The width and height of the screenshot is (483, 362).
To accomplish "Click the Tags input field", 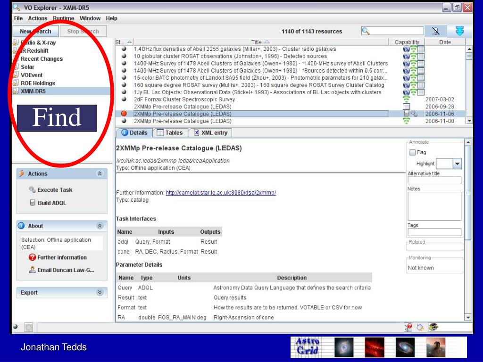I will (x=434, y=232).
